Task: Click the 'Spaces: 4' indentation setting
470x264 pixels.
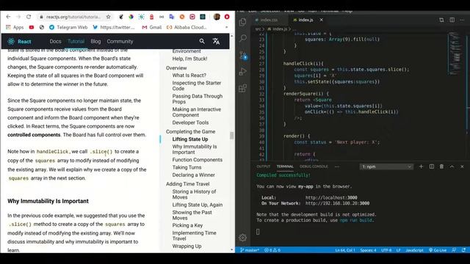Action: [x=368, y=250]
